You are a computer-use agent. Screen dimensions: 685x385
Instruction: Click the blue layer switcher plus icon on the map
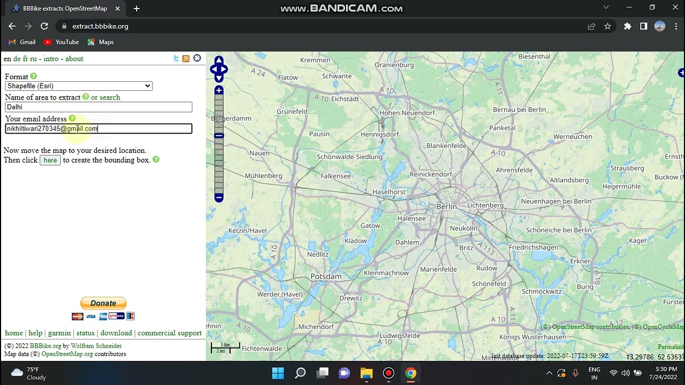click(x=681, y=73)
